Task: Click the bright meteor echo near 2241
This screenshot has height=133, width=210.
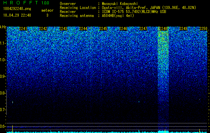Action: point(13,102)
